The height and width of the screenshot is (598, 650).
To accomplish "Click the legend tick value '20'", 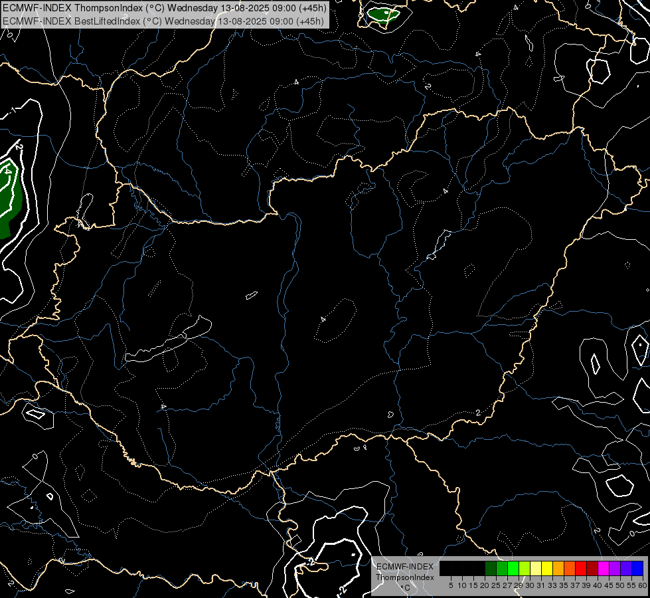I will (485, 585).
